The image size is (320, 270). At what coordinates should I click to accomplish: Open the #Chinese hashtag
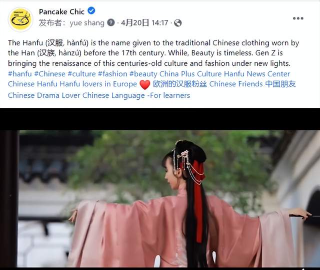point(50,74)
